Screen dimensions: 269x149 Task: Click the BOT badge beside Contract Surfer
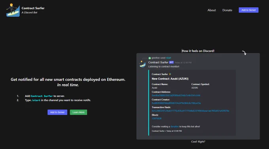[171, 62]
